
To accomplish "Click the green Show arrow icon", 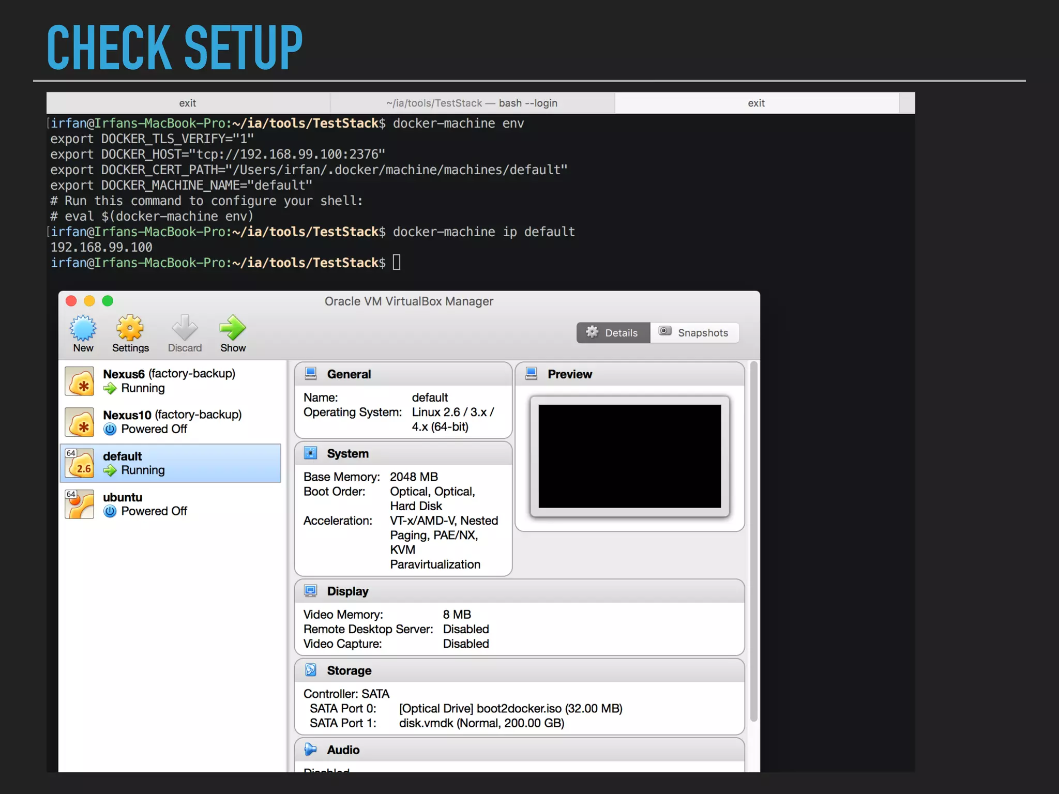I will point(233,328).
